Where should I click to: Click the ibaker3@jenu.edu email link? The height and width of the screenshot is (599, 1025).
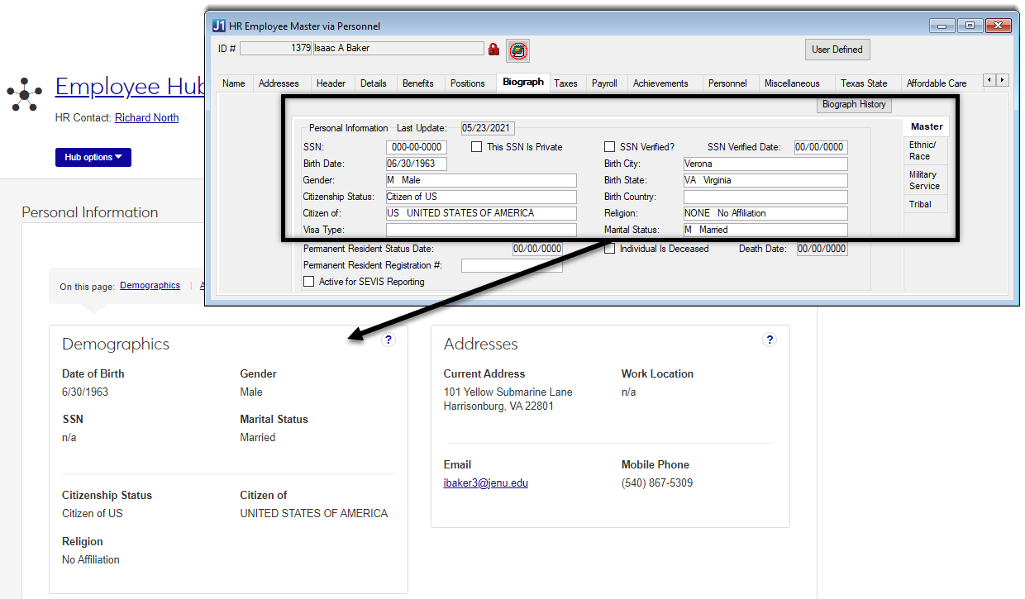485,483
